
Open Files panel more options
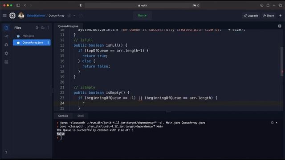(x=48, y=28)
